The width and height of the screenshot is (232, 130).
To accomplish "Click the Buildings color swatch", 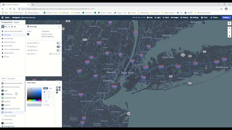I will pos(28,34).
